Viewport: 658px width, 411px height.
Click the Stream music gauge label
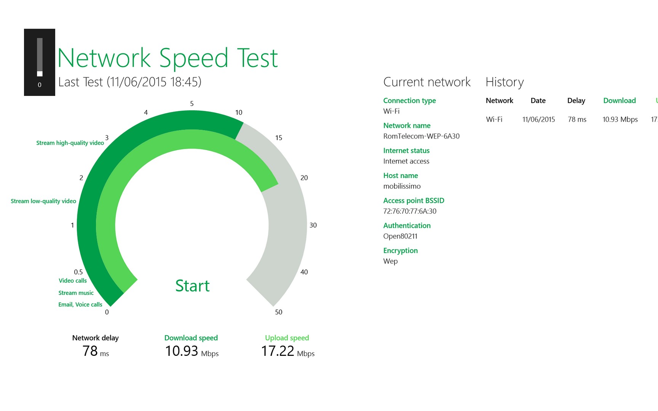(x=76, y=293)
